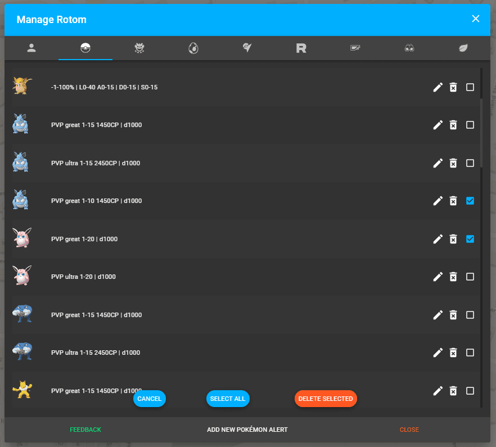The height and width of the screenshot is (447, 496).
Task: Edit Poliwrath PVP ultra 1-15 alert
Action: pyautogui.click(x=438, y=353)
